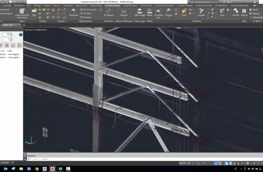
Task: Click the Ortho image tool
Action: [x=139, y=12]
